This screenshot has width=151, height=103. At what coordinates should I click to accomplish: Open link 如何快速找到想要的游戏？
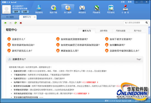(x=74, y=39)
